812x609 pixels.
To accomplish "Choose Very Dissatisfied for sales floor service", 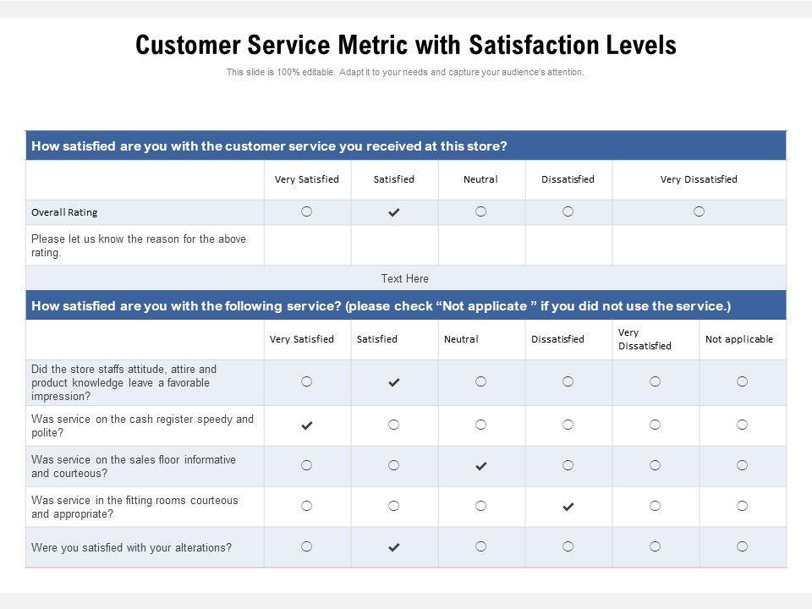I will pos(655,465).
